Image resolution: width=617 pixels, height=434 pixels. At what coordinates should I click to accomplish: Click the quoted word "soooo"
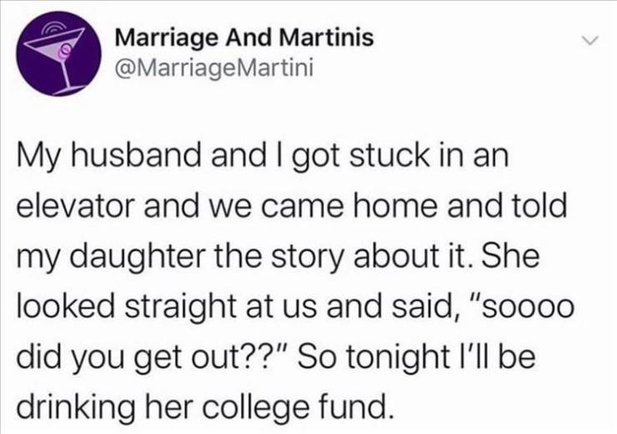click(520, 308)
